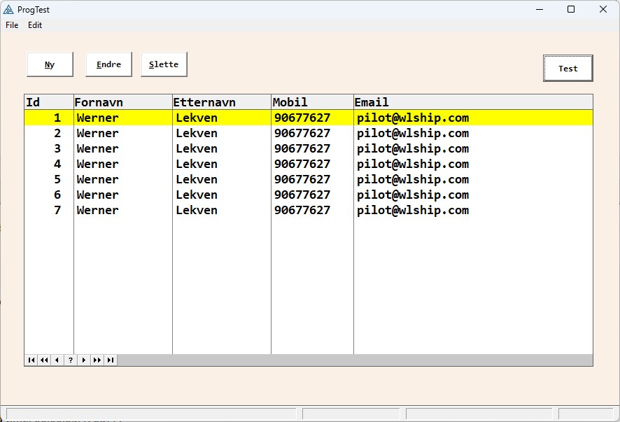Viewport: 620px width, 422px height.
Task: Click the Test button
Action: click(568, 69)
